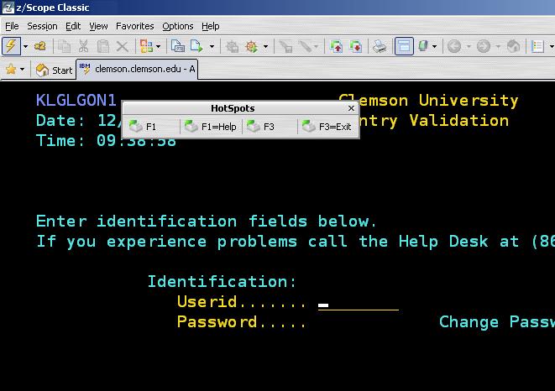Click the Userid input field

359,304
